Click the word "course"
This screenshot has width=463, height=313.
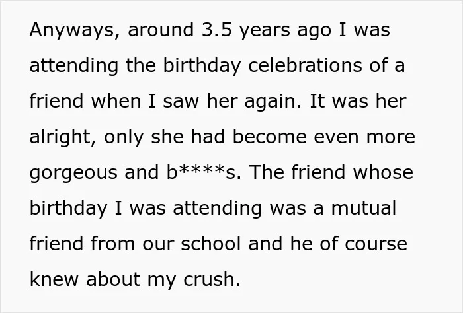(376, 244)
